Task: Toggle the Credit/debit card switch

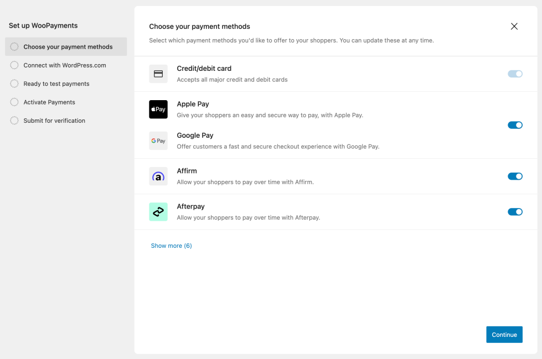Action: (515, 74)
